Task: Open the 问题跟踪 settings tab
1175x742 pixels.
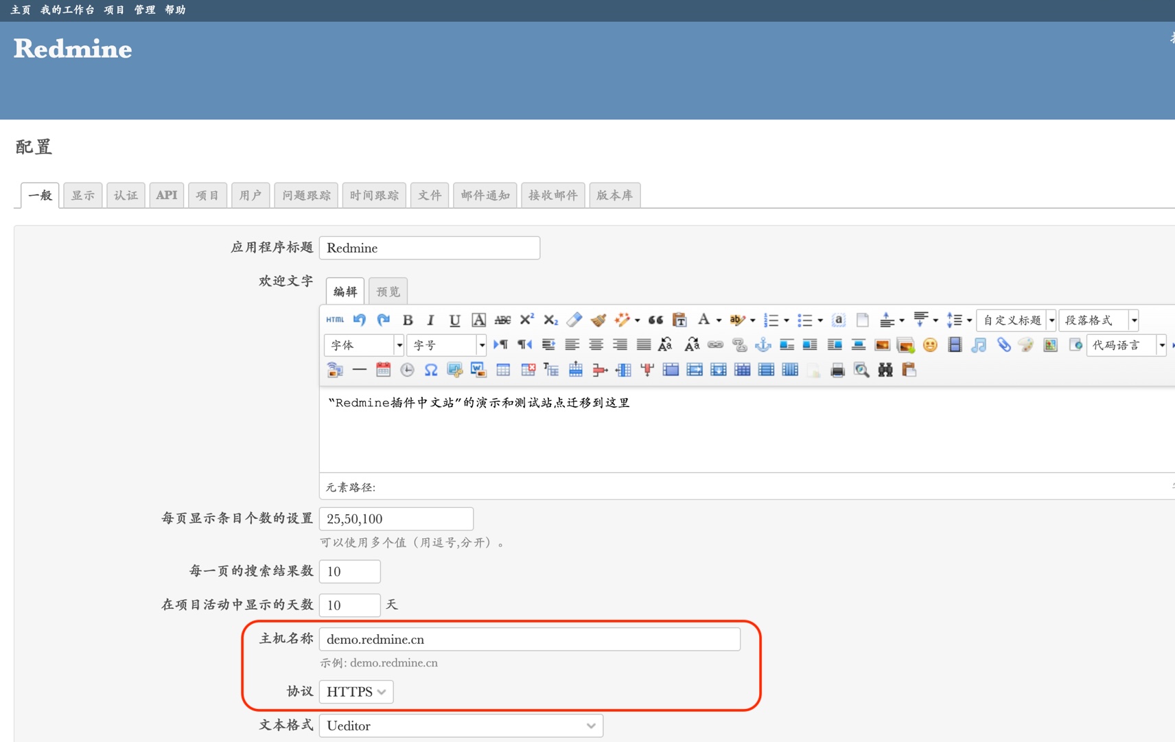Action: (306, 195)
